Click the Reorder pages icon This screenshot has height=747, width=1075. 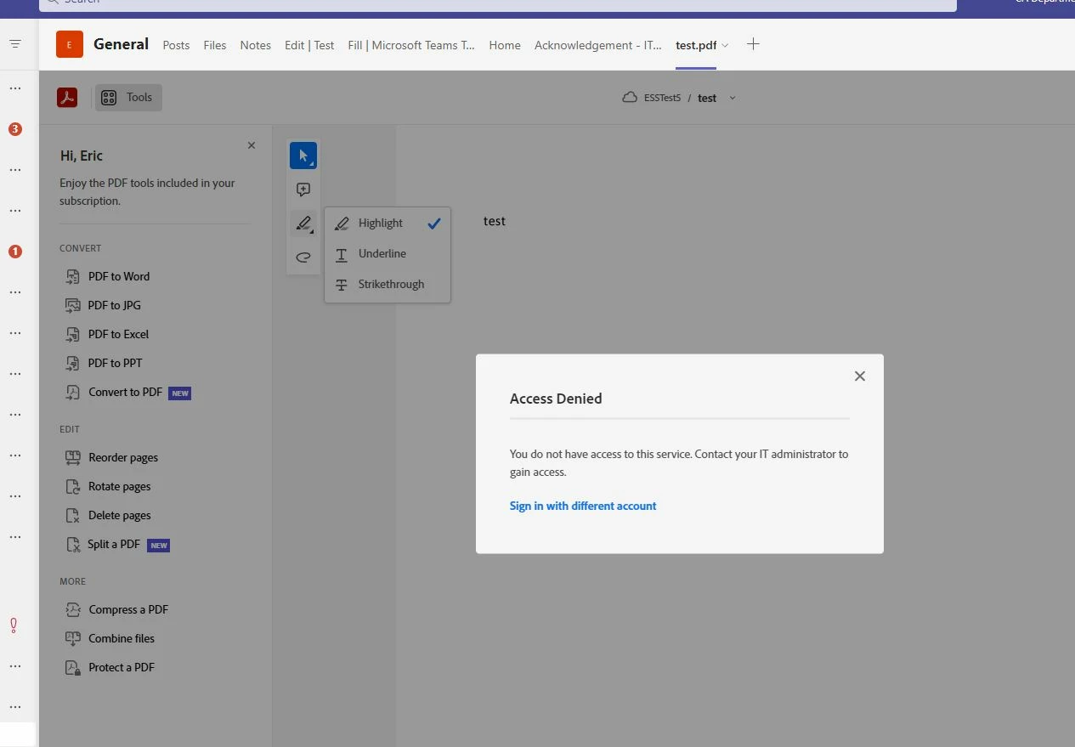click(x=73, y=457)
